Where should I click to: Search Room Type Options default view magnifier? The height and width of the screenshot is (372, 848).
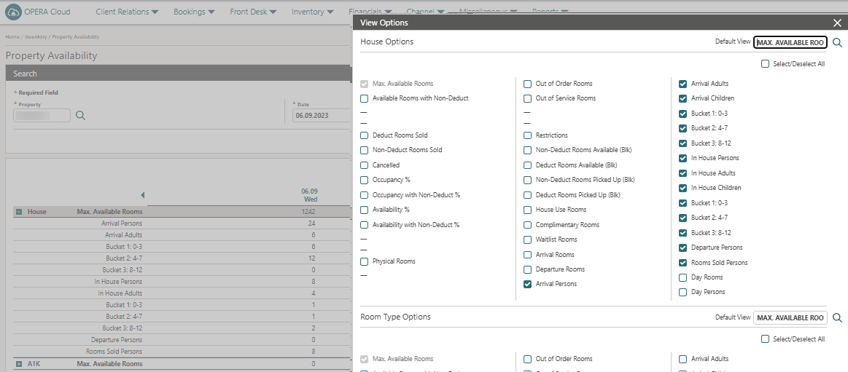pos(837,318)
